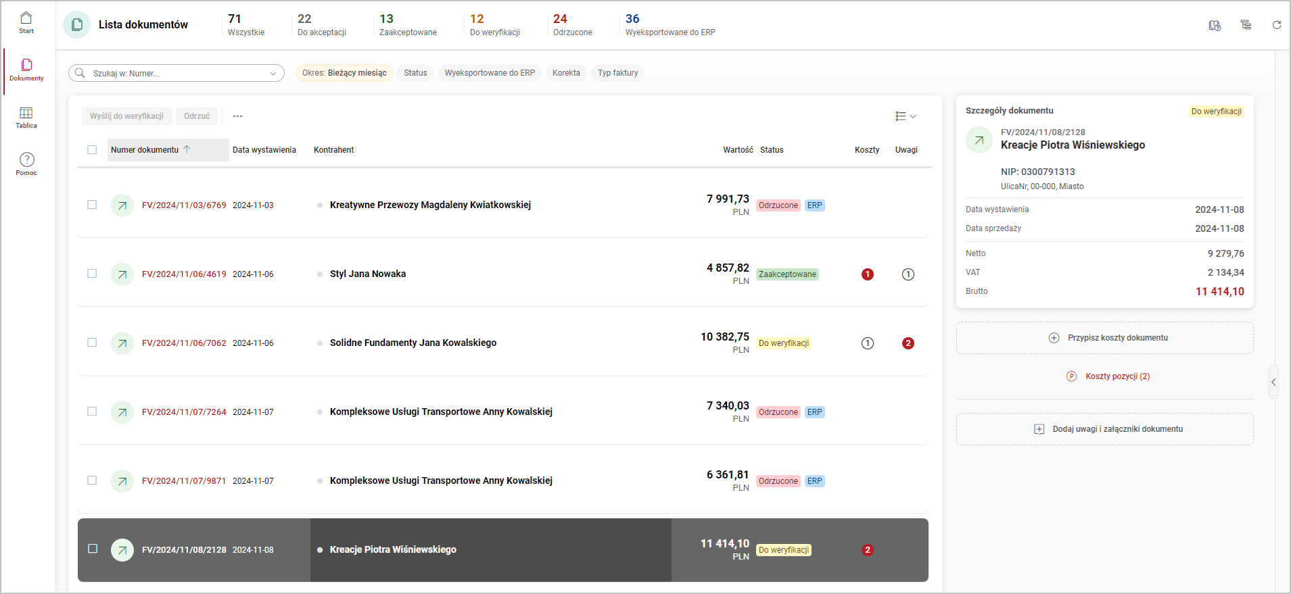The width and height of the screenshot is (1291, 594).
Task: Click the document settings icon in top bar
Action: (x=1215, y=25)
